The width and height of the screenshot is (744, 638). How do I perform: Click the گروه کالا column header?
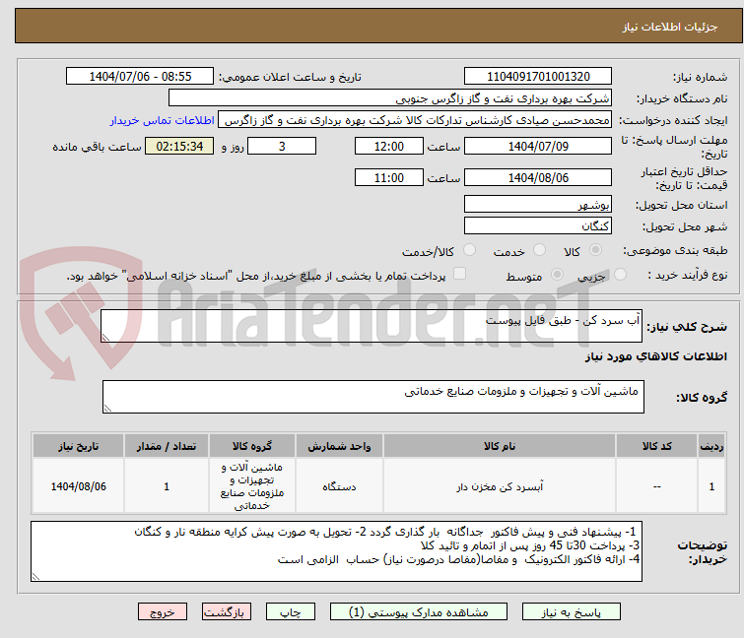click(x=252, y=446)
